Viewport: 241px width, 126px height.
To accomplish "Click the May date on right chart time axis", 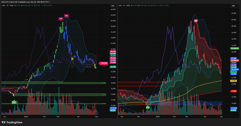I will 221,117.
